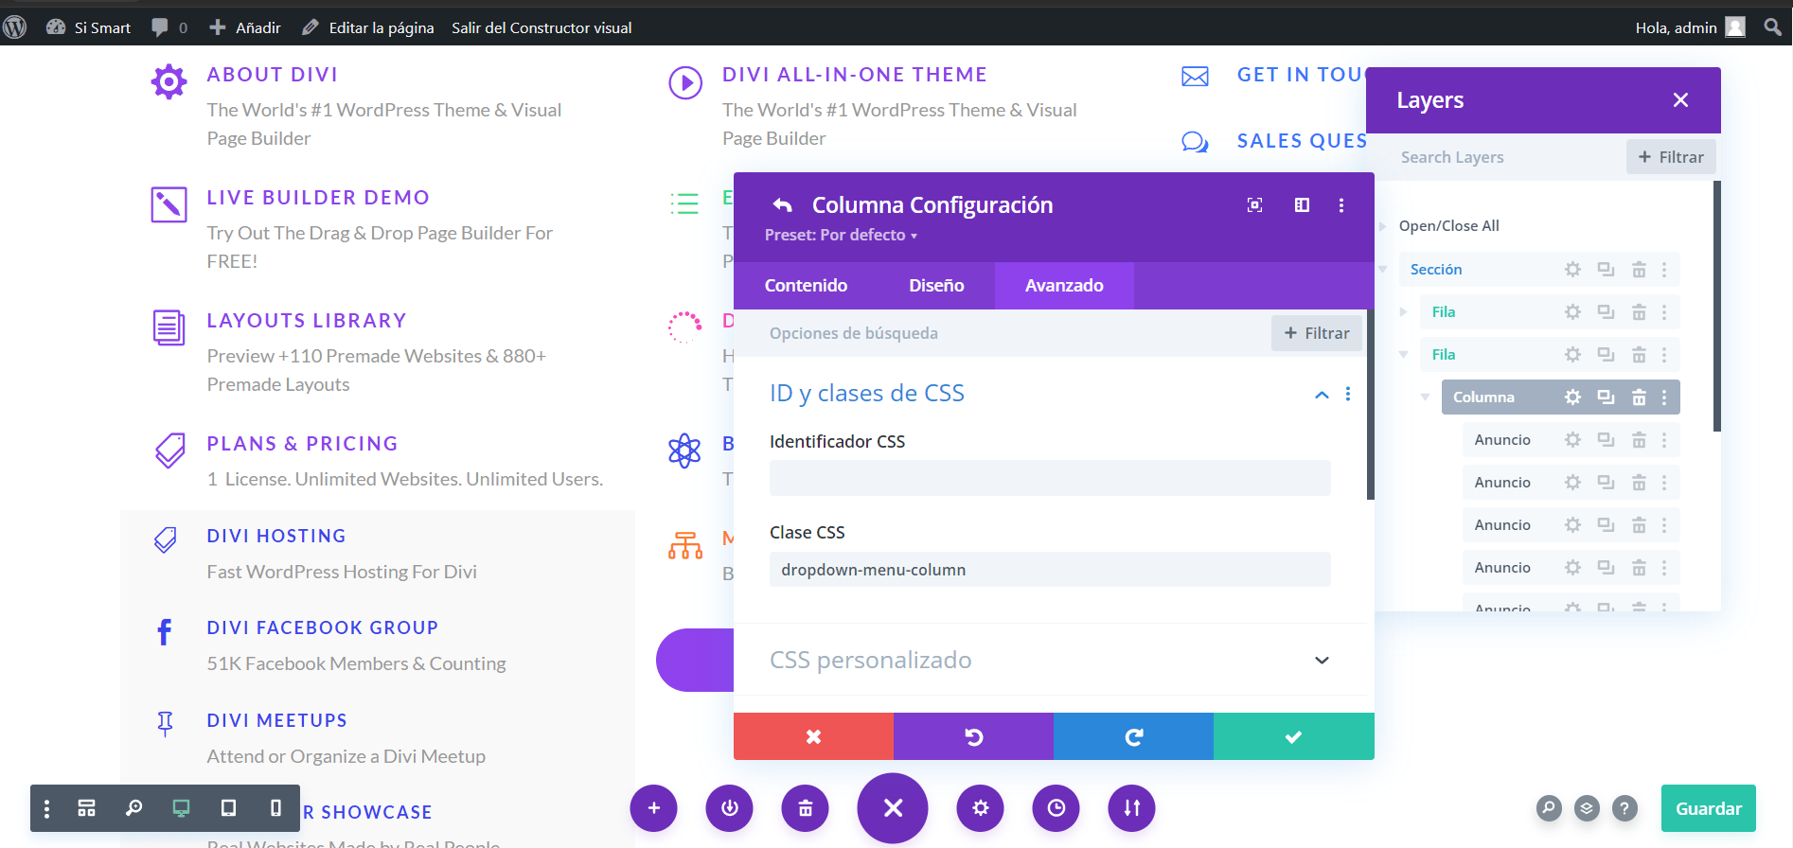
Task: Redo changes in settings modal
Action: (1133, 736)
